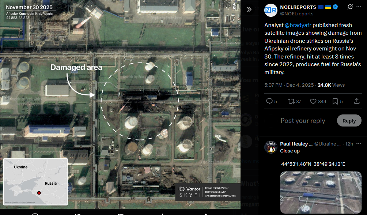This screenshot has width=367, height=215.
Task: Open Paul Healey's profile avatar
Action: [x=271, y=147]
